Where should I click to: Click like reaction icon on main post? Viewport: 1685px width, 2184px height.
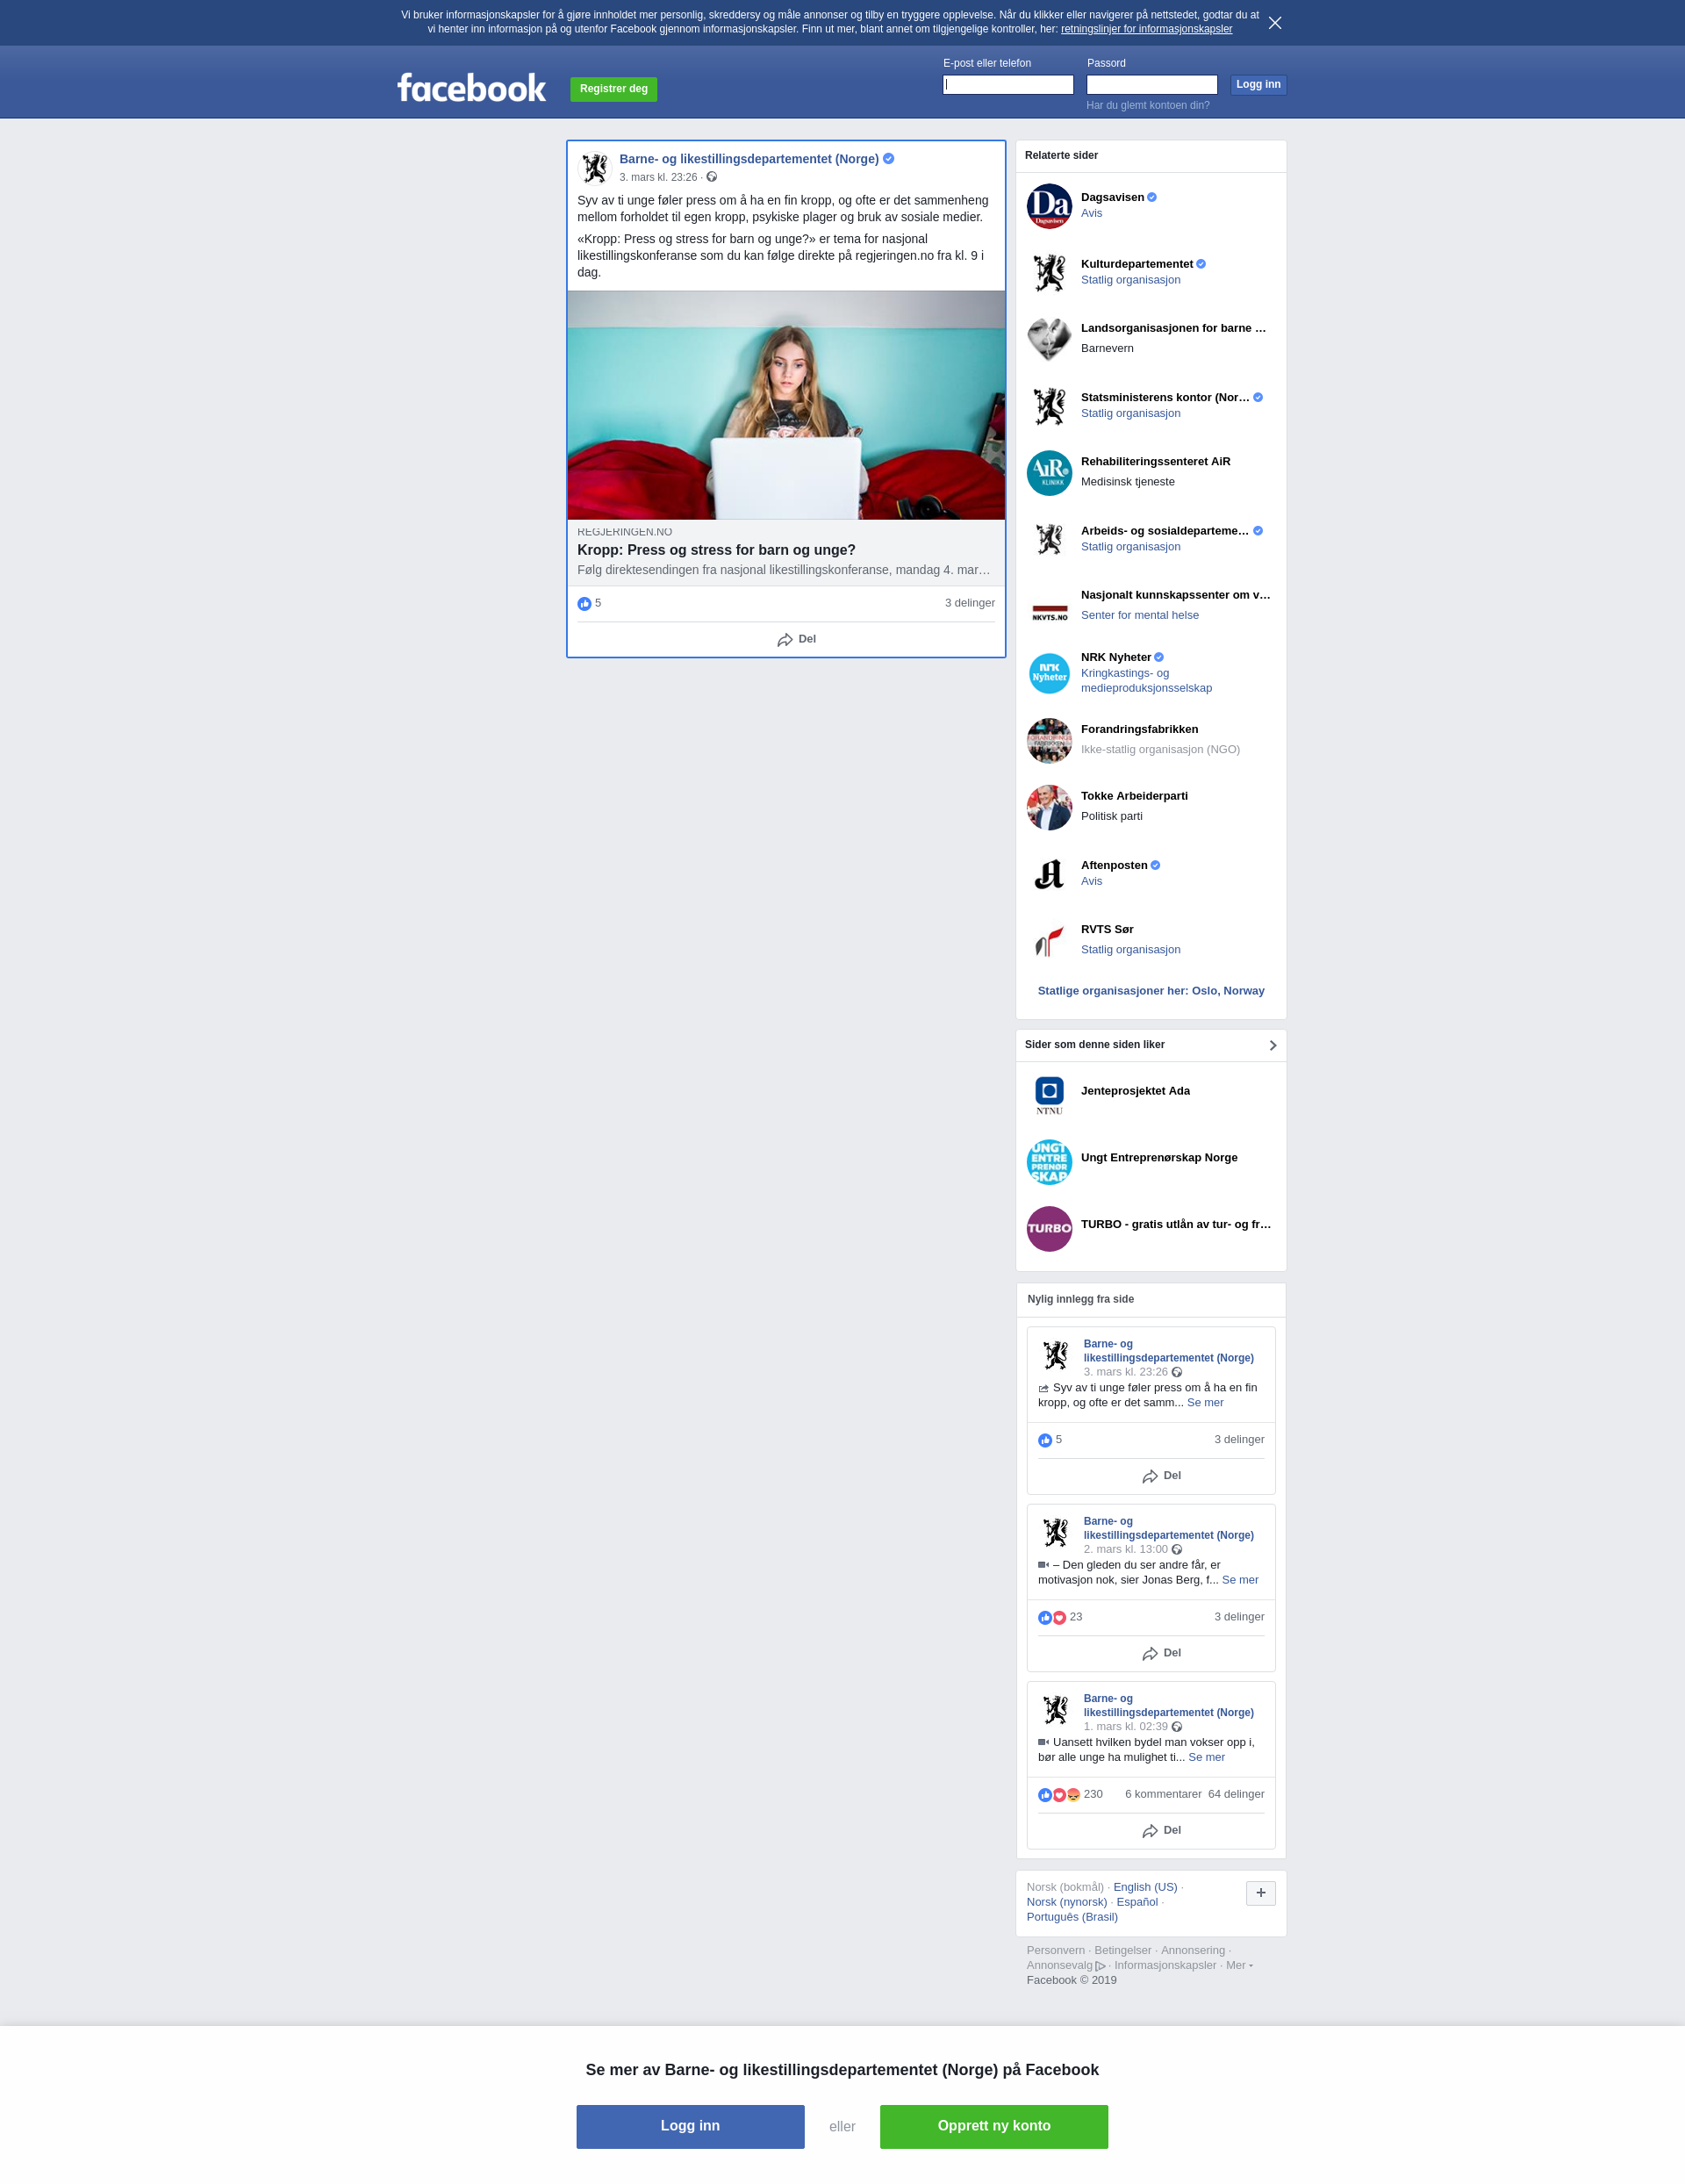(584, 603)
